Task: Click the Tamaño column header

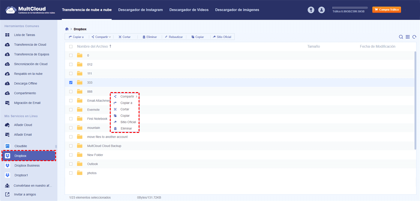Action: [x=313, y=46]
